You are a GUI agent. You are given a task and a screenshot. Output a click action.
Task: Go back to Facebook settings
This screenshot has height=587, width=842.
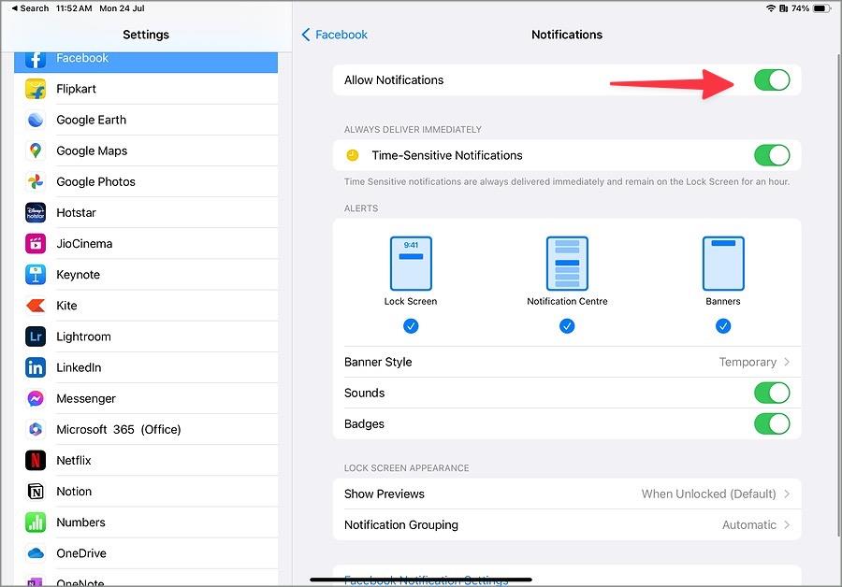pos(335,35)
